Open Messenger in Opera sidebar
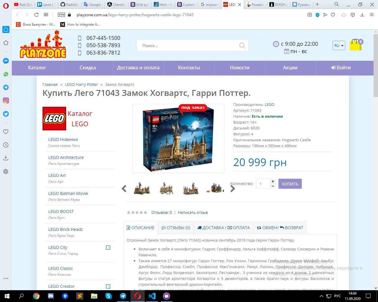This screenshot has width=378, height=302. (x=6, y=61)
